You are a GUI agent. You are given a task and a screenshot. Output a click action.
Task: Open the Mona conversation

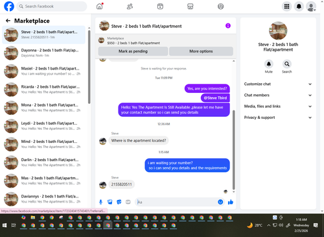[x=44, y=108]
